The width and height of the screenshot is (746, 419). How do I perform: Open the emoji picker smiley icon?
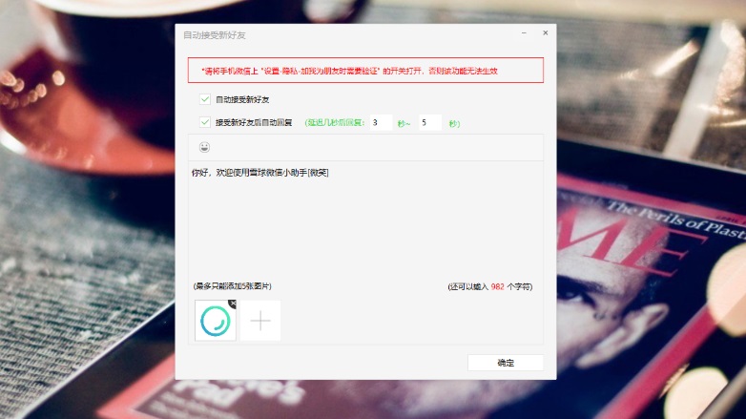tap(204, 147)
